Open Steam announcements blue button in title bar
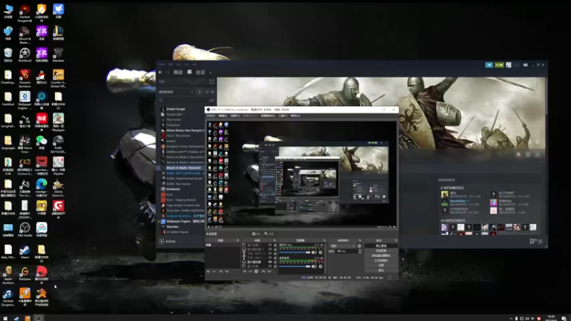This screenshot has height=321, width=571. click(x=489, y=65)
